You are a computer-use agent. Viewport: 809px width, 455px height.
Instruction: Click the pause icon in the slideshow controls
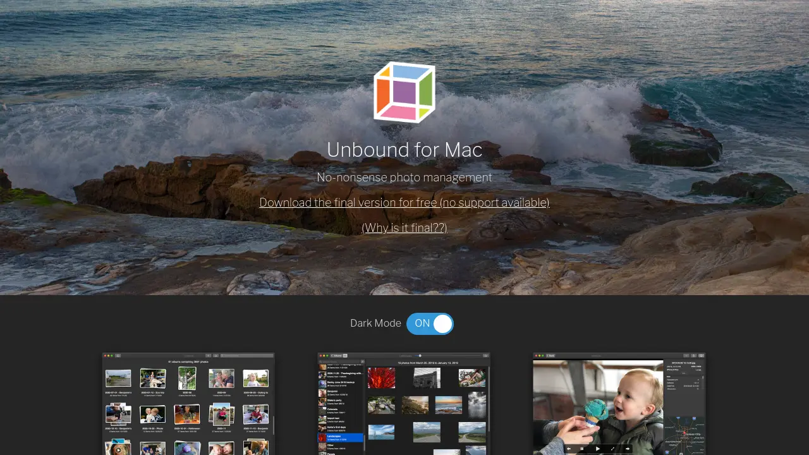[583, 449]
